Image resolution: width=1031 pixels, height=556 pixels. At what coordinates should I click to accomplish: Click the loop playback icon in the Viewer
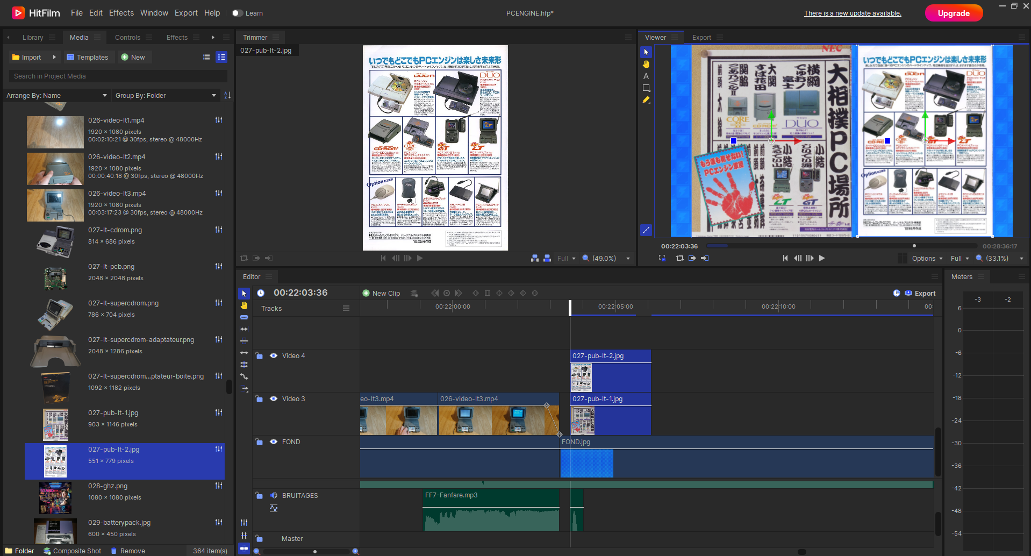point(679,258)
